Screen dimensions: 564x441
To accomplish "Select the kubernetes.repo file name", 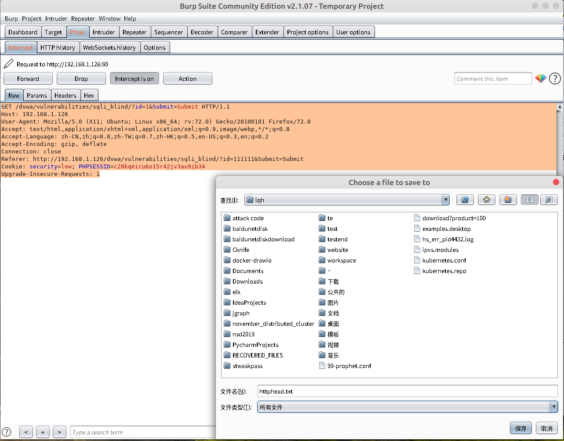I will [x=444, y=271].
